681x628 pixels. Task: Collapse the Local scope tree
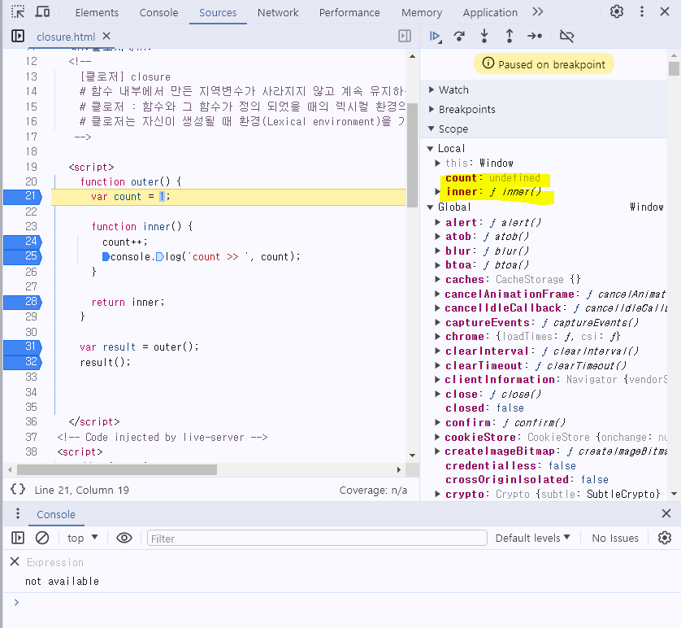coord(430,149)
